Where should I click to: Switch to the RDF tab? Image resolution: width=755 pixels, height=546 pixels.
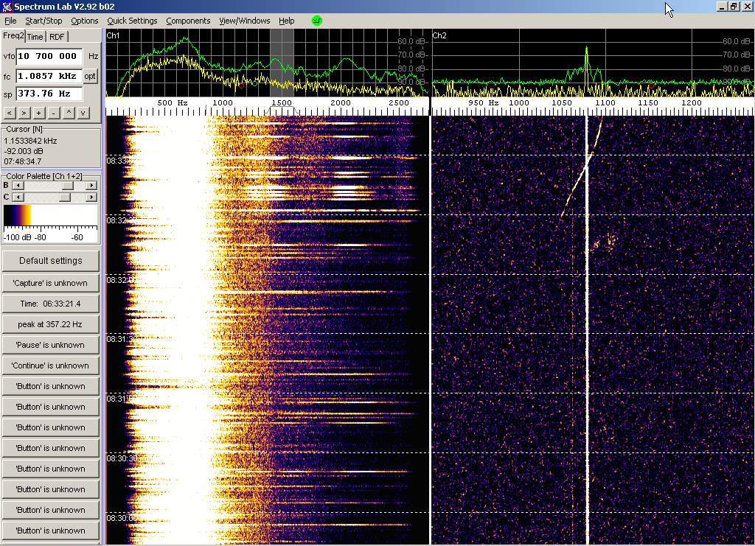(57, 37)
